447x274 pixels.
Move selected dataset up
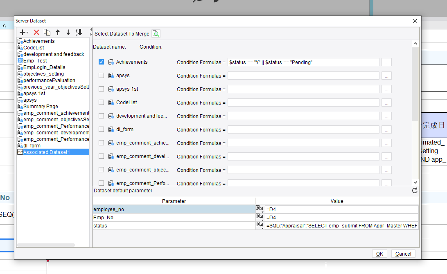pos(58,32)
